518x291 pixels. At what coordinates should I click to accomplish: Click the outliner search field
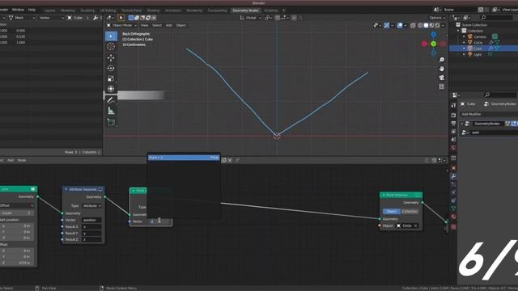tap(497, 18)
